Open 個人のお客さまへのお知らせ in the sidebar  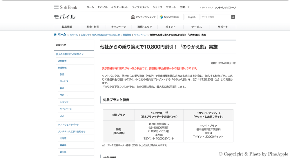point(70,54)
